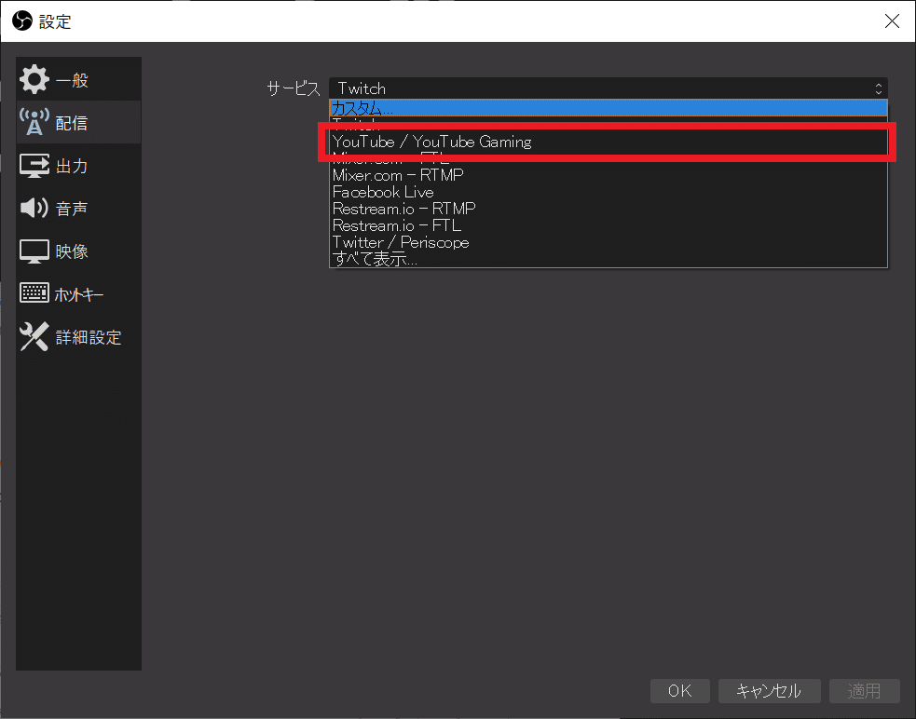Click すべて表示... to show all services
916x719 pixels.
[x=608, y=259]
